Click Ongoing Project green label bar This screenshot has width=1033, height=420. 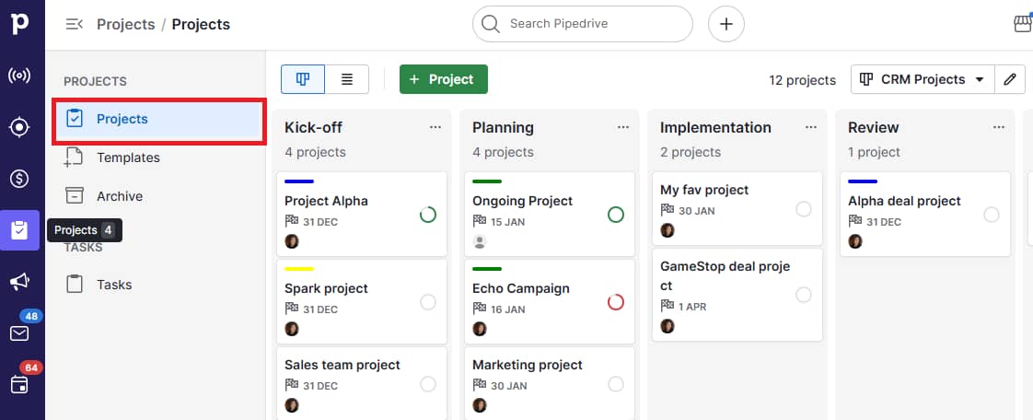tap(487, 181)
